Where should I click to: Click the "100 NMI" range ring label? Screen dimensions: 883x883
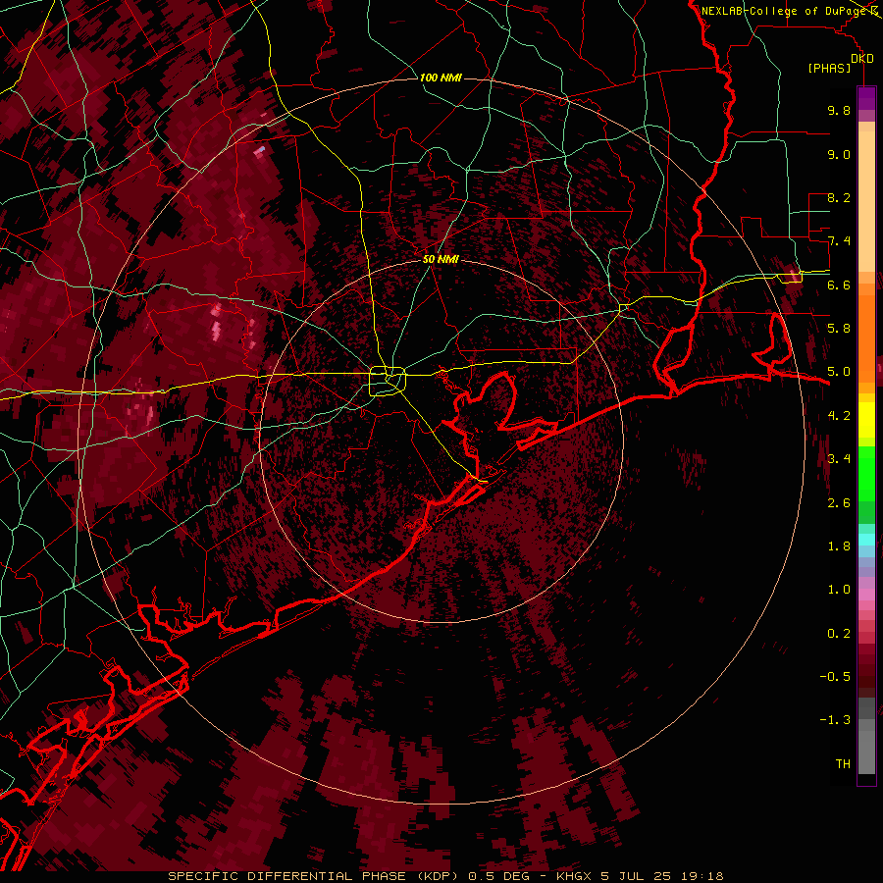[x=441, y=78]
